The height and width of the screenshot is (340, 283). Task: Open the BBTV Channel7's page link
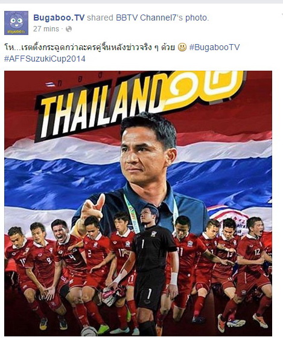tap(150, 18)
